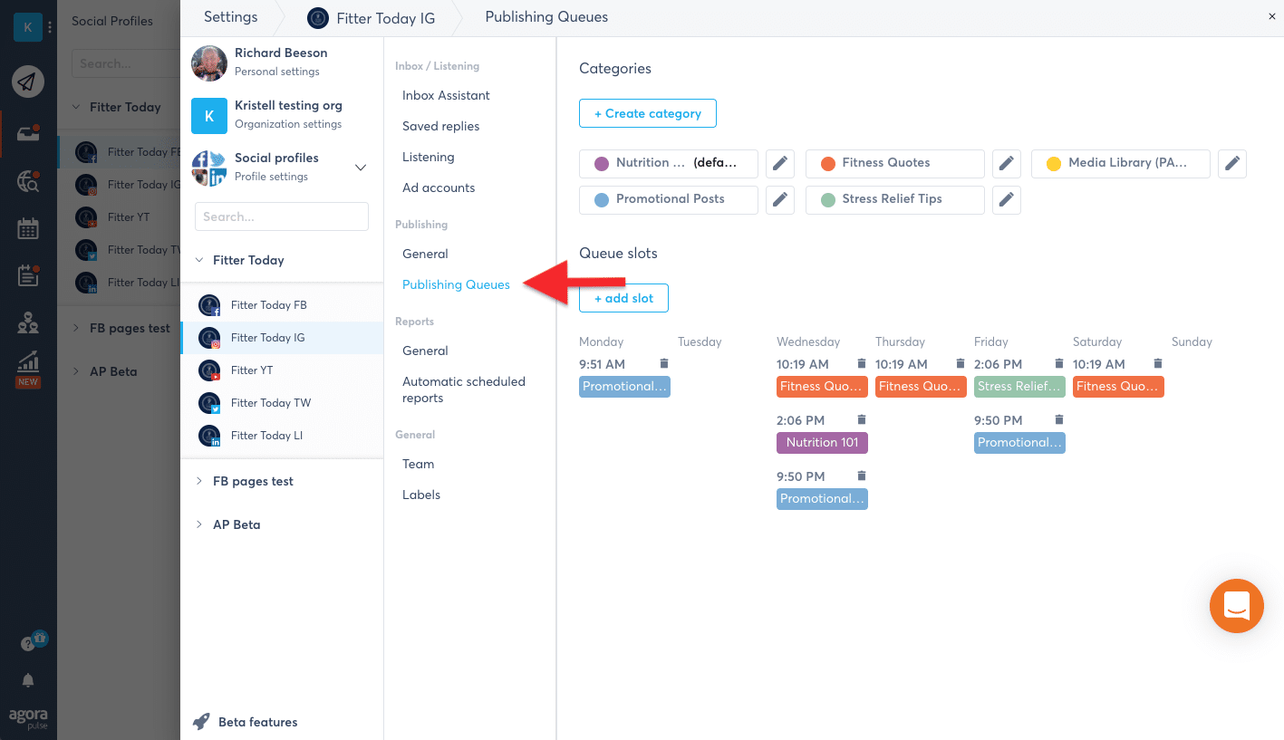Expand the FB pages test group in settings

coord(199,481)
